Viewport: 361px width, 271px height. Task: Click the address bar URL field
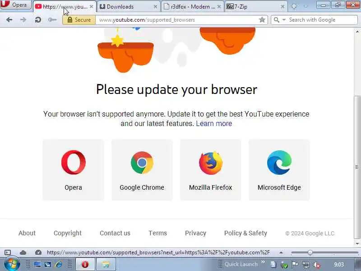point(177,20)
